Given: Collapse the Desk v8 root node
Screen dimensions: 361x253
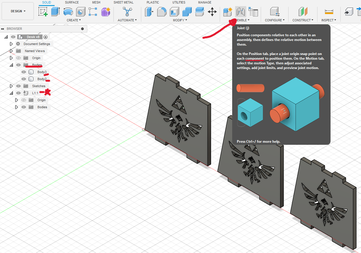Looking at the screenshot, I should (6, 37).
